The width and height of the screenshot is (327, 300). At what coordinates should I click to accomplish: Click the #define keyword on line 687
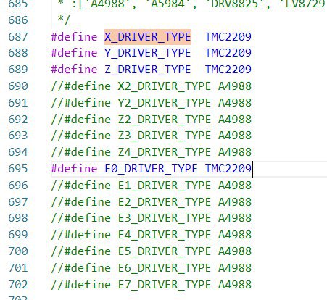coord(74,37)
